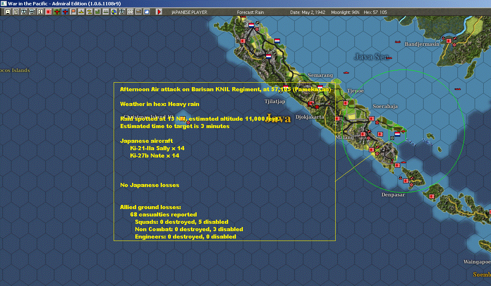Click the 'Forecast: Rain' status text
This screenshot has width=491, height=286.
(x=251, y=12)
